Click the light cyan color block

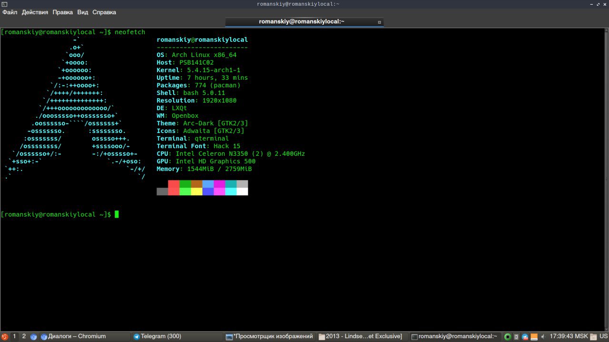point(231,191)
